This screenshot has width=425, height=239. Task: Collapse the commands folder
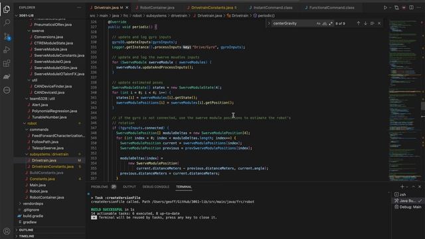point(27,129)
